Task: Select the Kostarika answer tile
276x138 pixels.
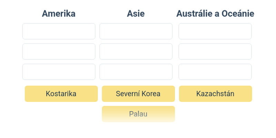Action: coord(61,93)
